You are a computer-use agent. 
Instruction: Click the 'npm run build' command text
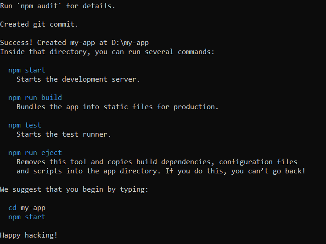point(35,98)
